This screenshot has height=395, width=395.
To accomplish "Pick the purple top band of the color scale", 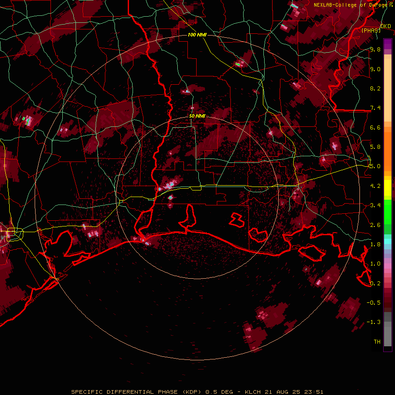I will pyautogui.click(x=388, y=44).
